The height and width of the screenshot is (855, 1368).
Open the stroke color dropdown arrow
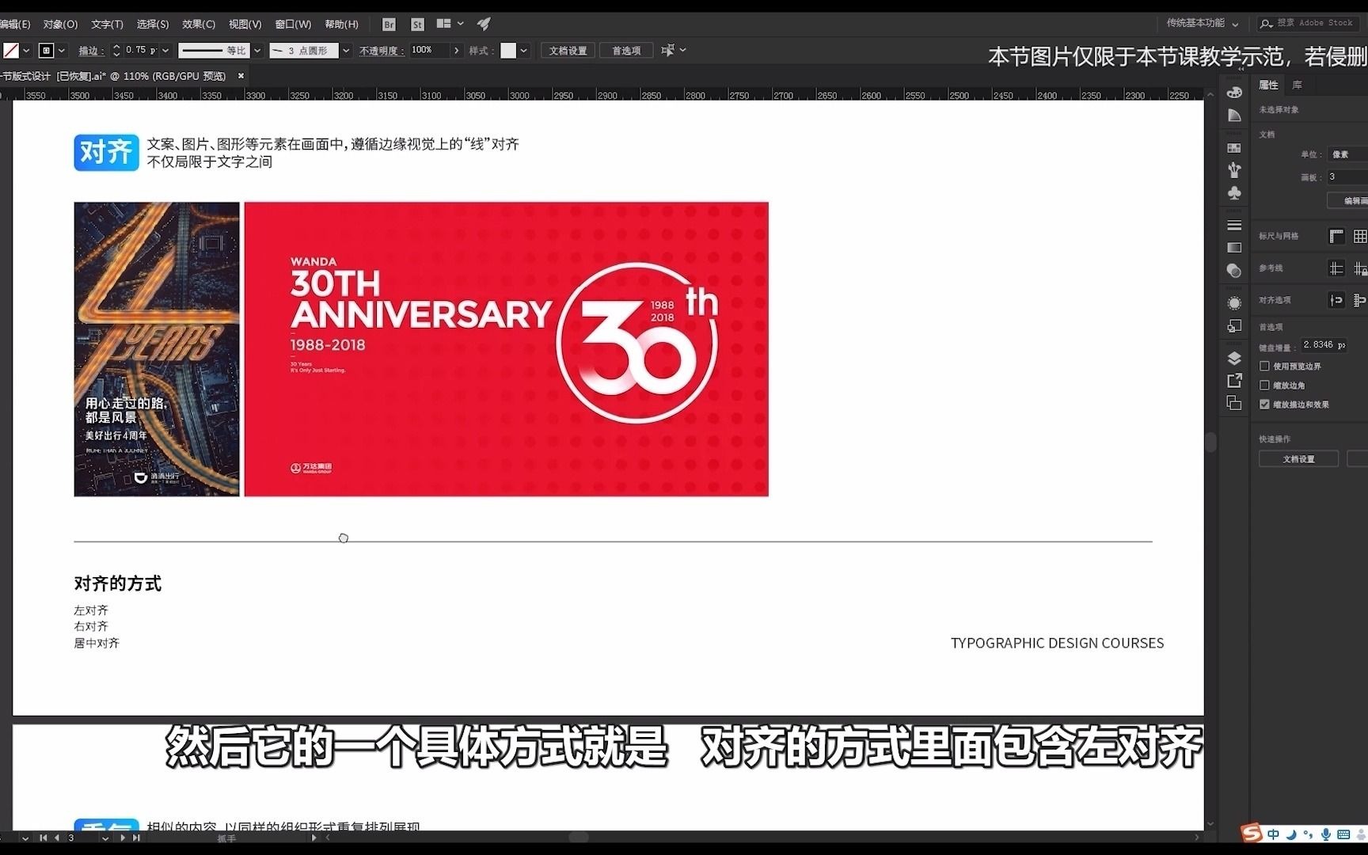click(x=62, y=51)
